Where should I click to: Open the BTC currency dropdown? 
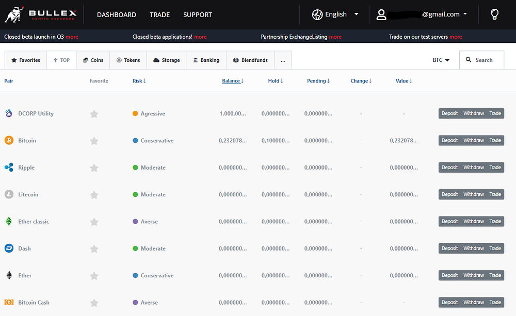tap(441, 60)
